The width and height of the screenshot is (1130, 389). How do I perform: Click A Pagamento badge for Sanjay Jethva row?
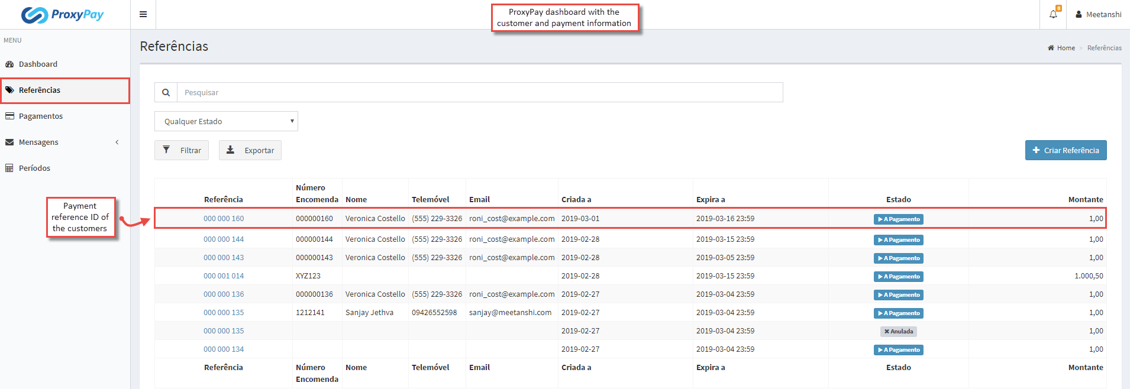899,313
